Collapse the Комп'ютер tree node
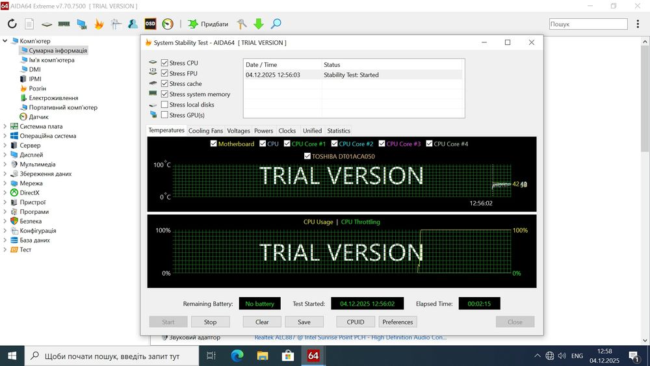Image resolution: width=650 pixels, height=366 pixels. [x=5, y=41]
